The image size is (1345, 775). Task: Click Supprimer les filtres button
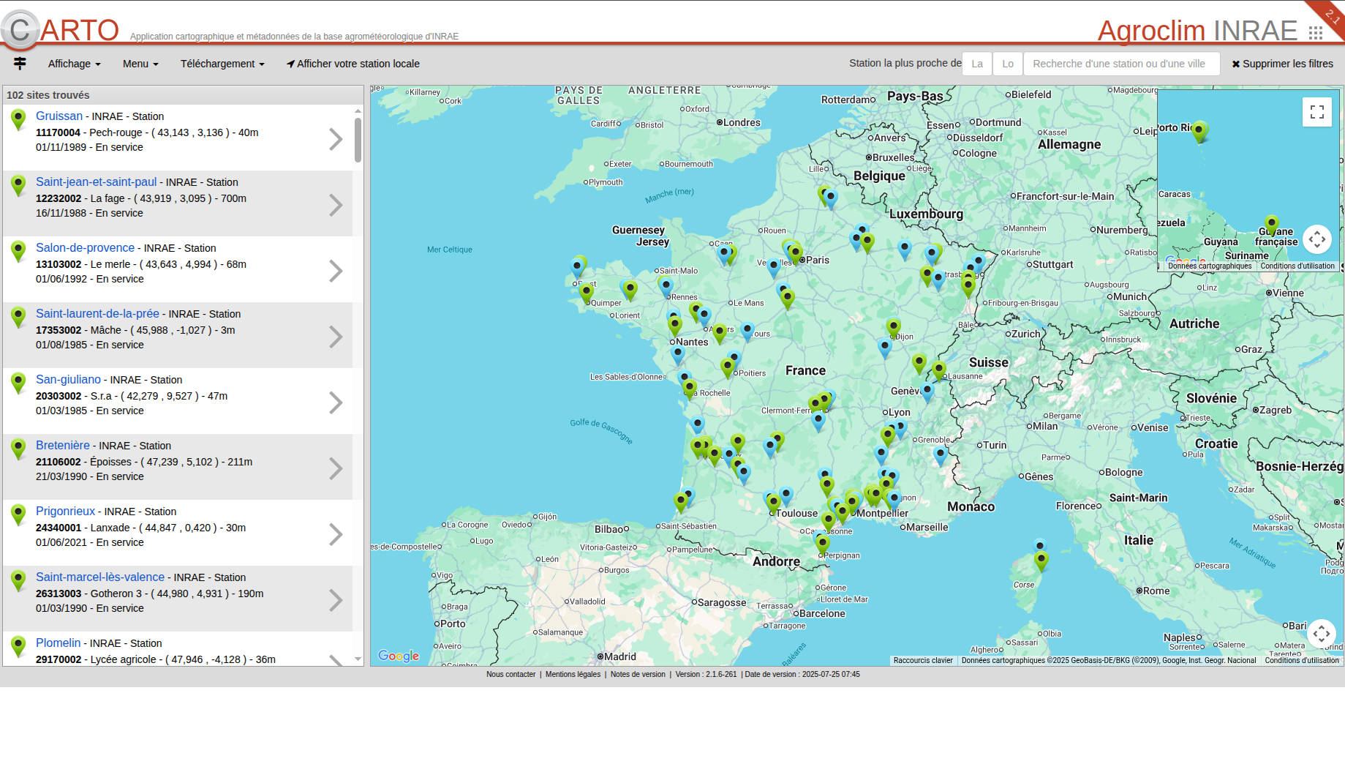(x=1282, y=64)
